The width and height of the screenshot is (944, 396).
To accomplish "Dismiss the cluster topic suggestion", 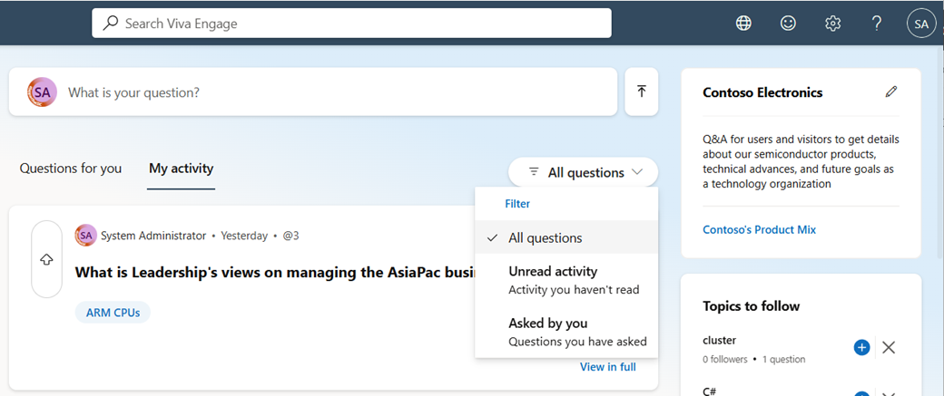I will point(889,347).
